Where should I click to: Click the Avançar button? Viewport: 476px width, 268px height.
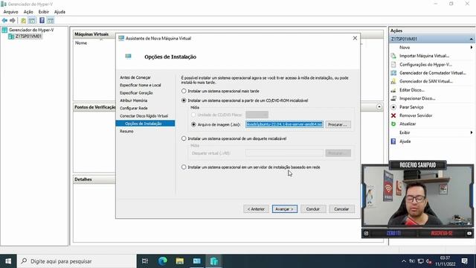coord(284,209)
